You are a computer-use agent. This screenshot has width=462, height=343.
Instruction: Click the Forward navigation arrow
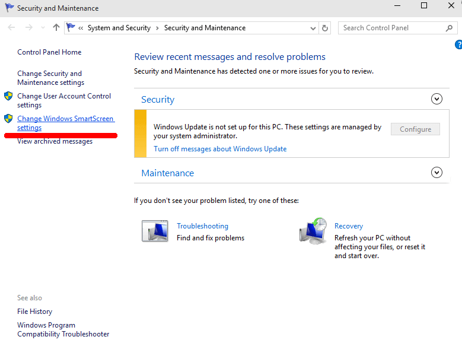coord(29,28)
